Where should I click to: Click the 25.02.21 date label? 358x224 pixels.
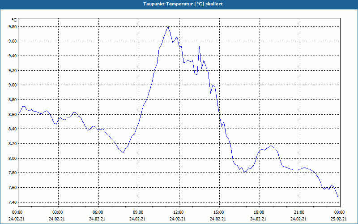click(x=339, y=219)
